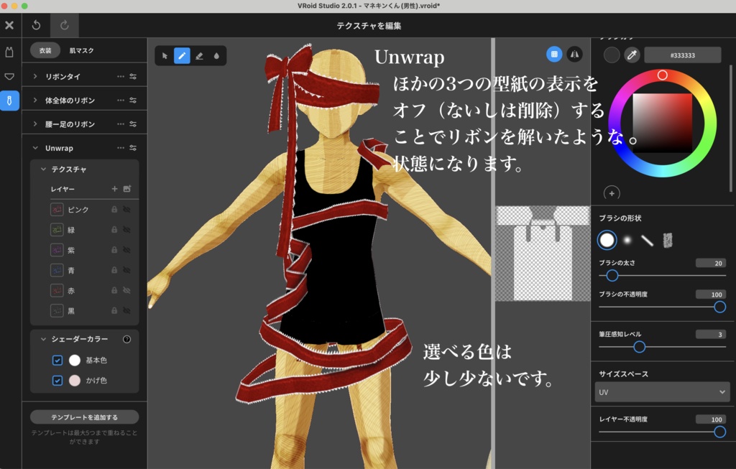Choose the soft round brush shape

pos(625,240)
